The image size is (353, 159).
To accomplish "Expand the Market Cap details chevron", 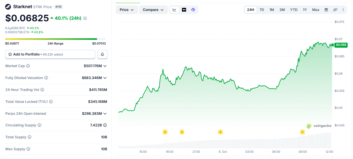I will [105, 66].
